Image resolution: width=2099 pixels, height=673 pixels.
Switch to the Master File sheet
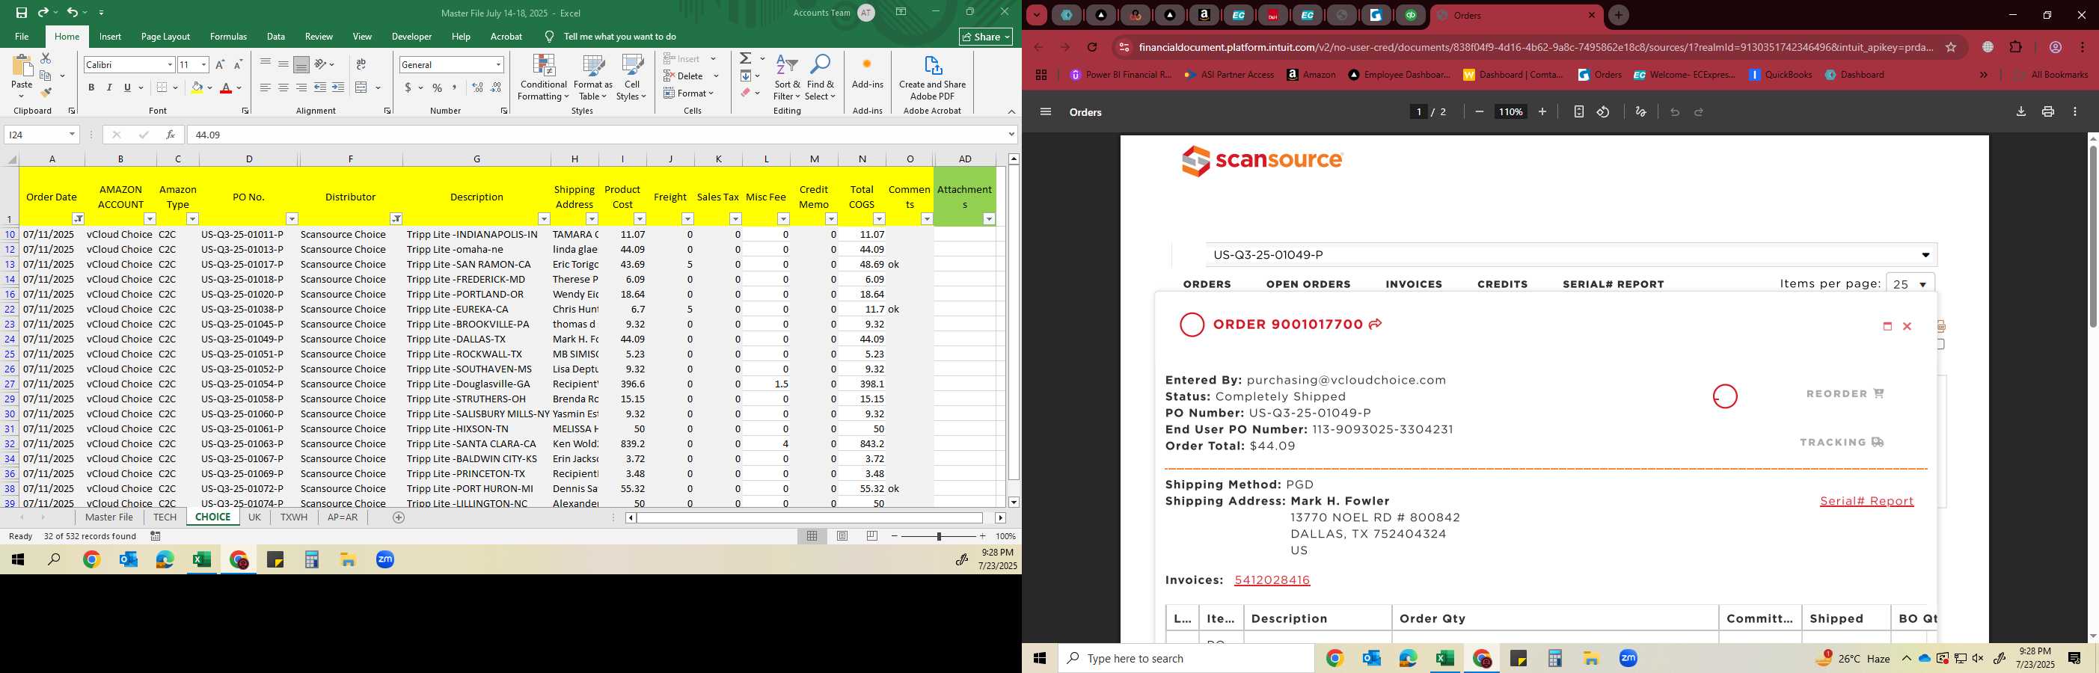click(x=109, y=517)
